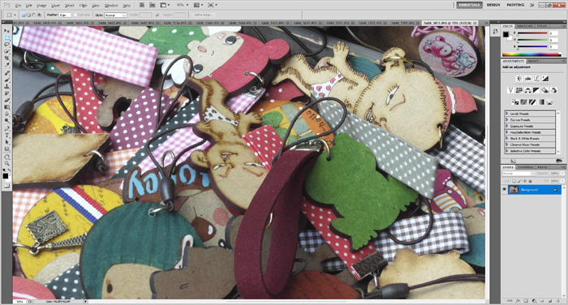This screenshot has width=568, height=305.
Task: Add a Curves adjustment
Action: 536,78
